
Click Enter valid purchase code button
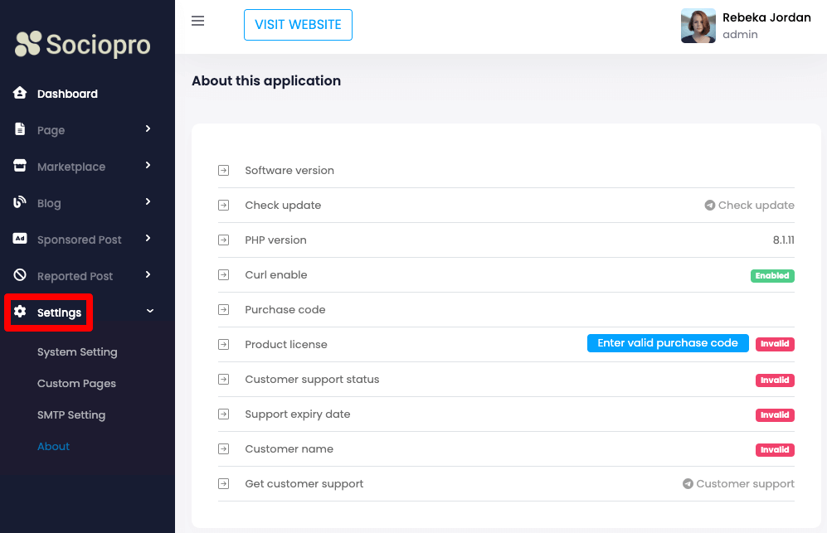[x=668, y=343]
